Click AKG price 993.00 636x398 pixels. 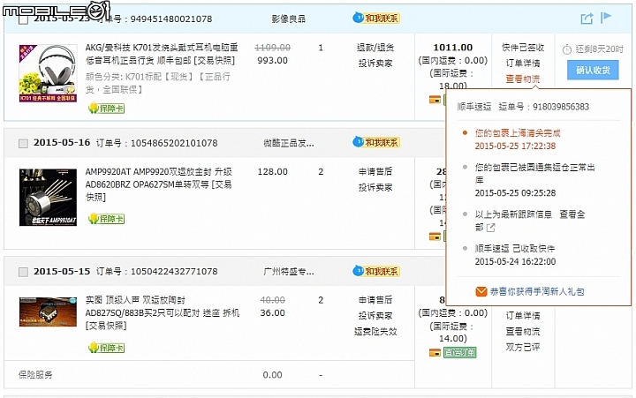[273, 60]
